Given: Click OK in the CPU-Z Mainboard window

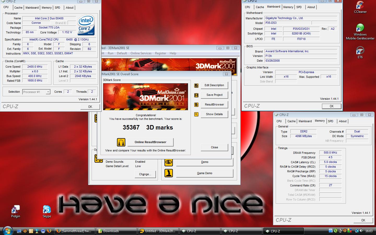Looking at the screenshot, I should click(332, 106).
